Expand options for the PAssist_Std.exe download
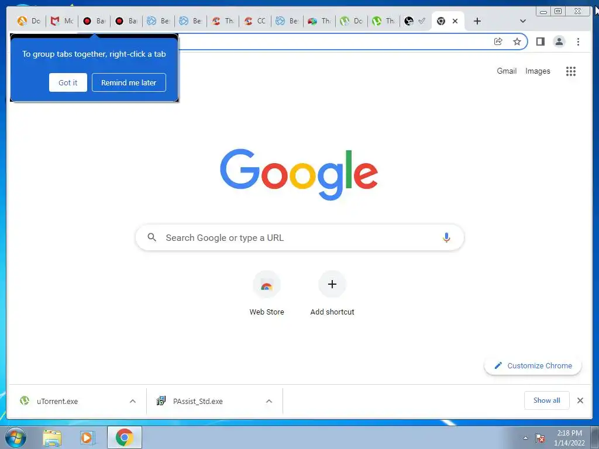The image size is (599, 449). (x=269, y=401)
